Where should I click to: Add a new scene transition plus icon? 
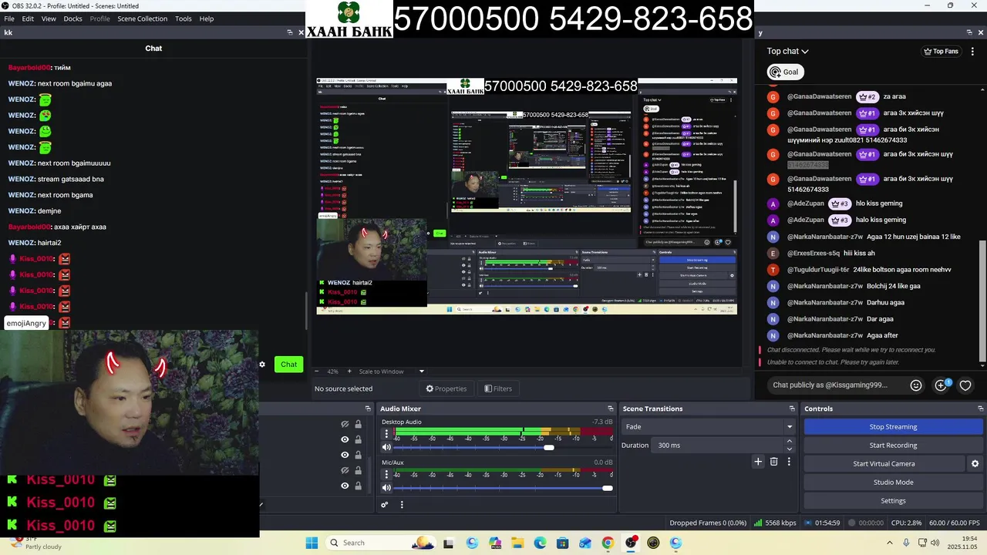click(758, 462)
